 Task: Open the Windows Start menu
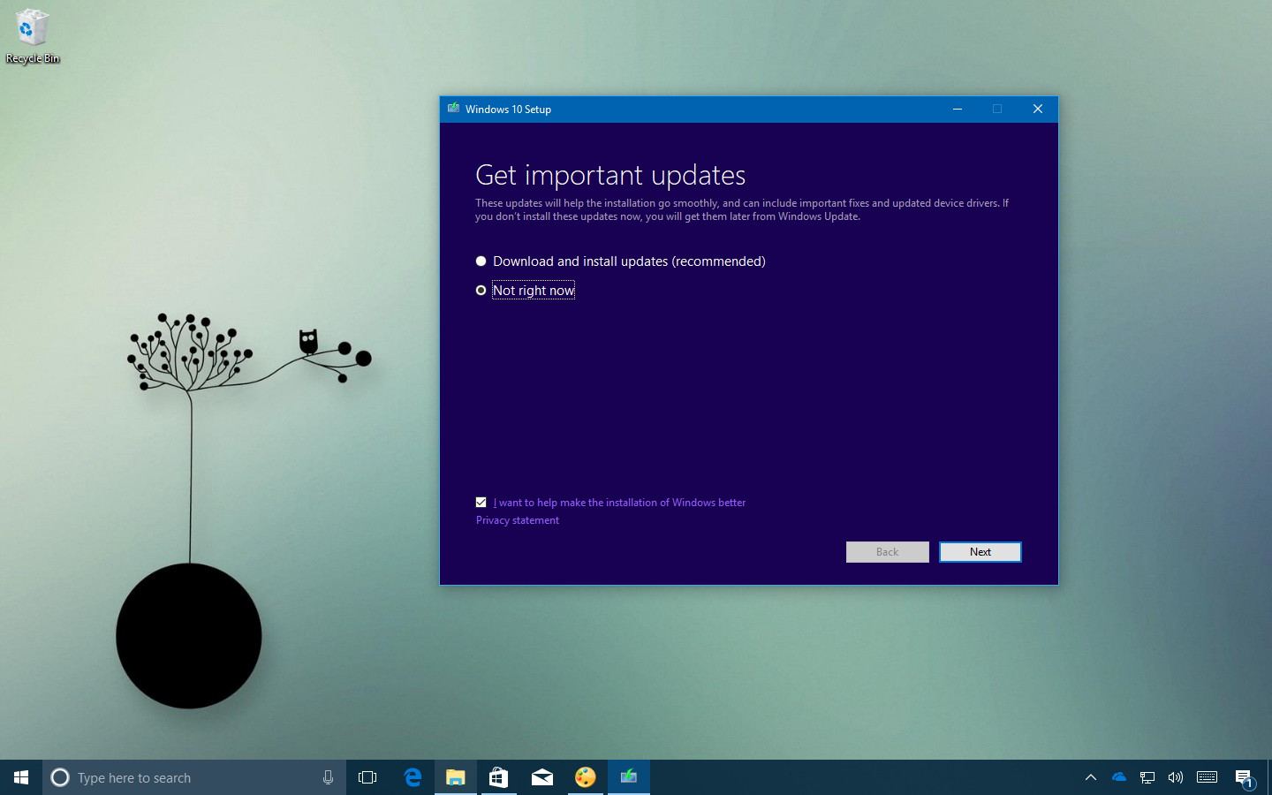pos(21,777)
